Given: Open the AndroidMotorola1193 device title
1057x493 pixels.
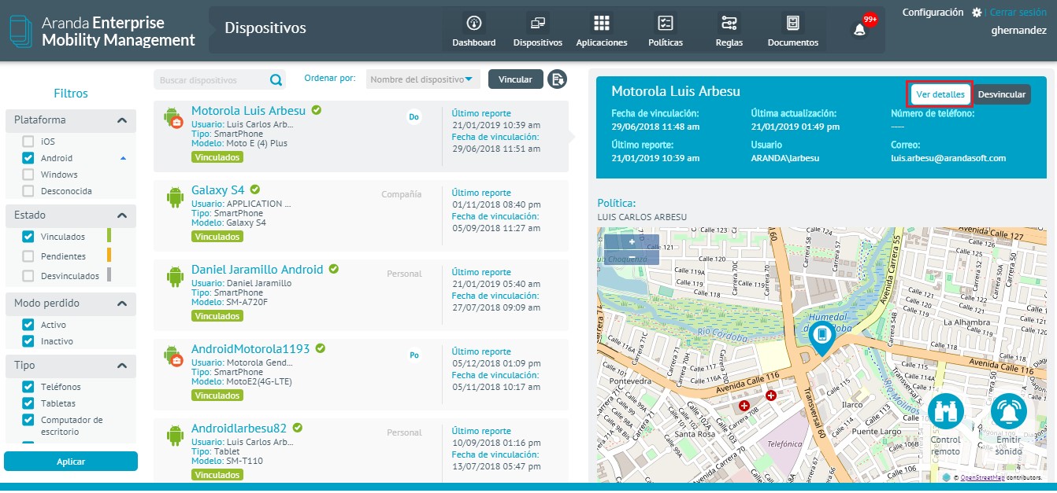Looking at the screenshot, I should pos(250,349).
